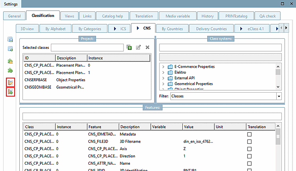Tick Translation checkbox for Axis row

(x=249, y=149)
